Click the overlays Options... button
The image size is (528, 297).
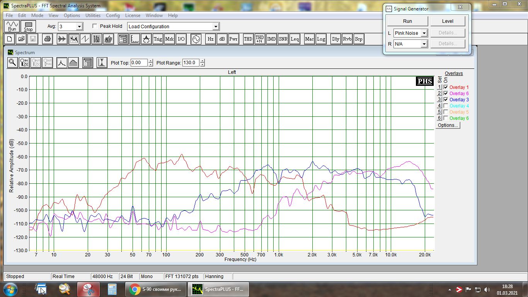click(448, 125)
